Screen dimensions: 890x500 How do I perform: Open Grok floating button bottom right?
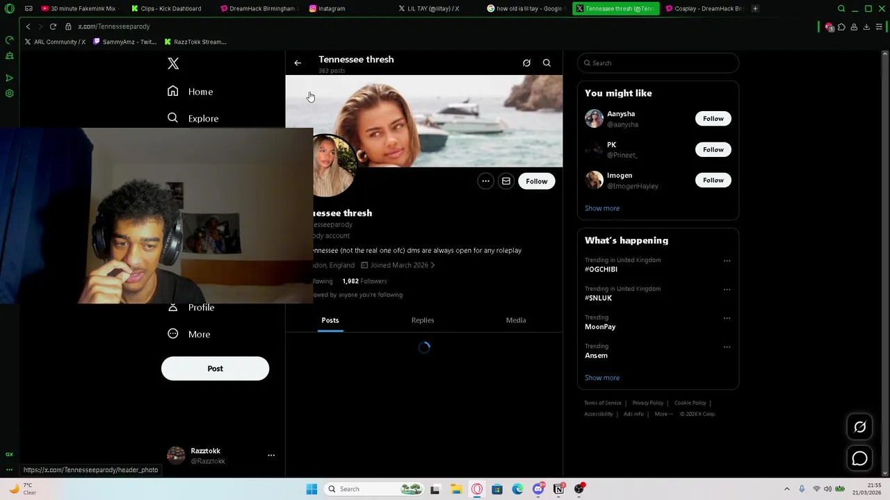860,427
